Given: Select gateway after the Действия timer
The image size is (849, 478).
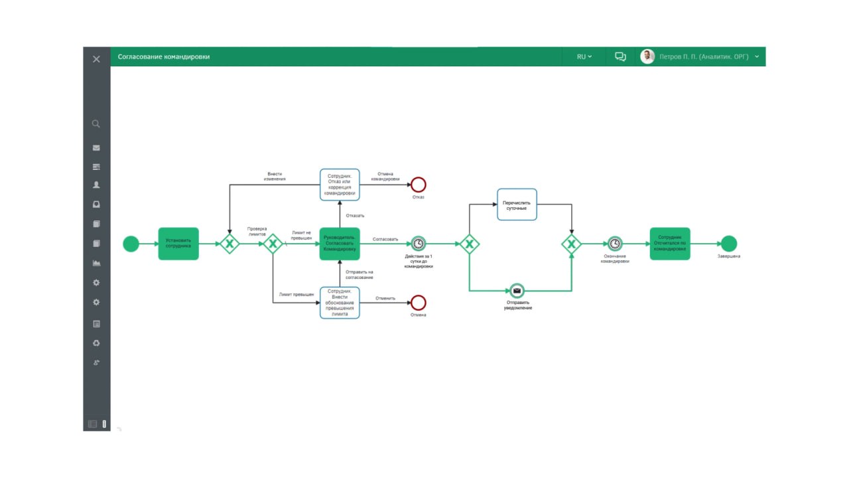Looking at the screenshot, I should pyautogui.click(x=469, y=244).
